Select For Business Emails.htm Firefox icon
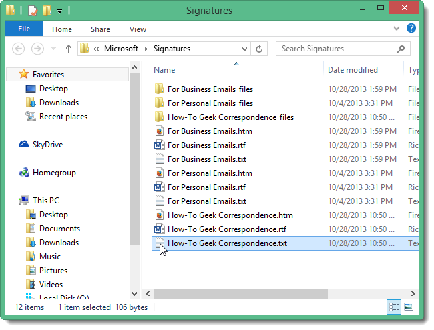The image size is (434, 330). pos(159,131)
